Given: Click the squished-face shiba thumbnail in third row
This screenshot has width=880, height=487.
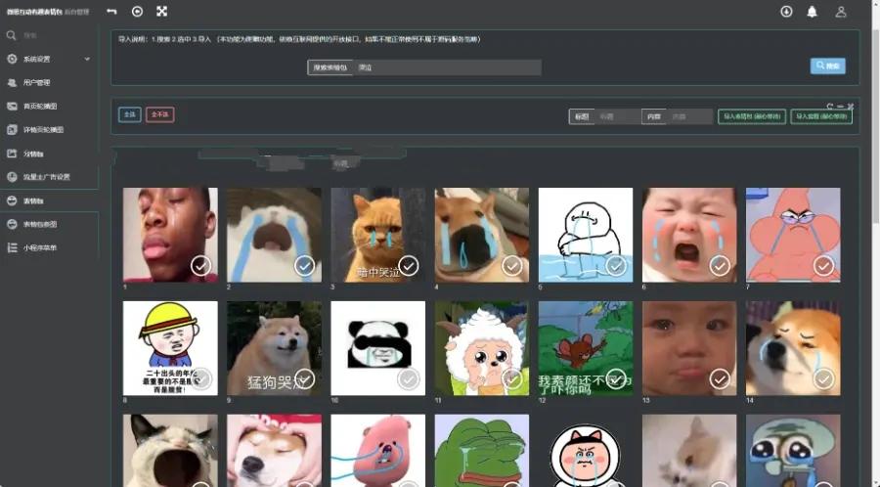Looking at the screenshot, I should (274, 451).
